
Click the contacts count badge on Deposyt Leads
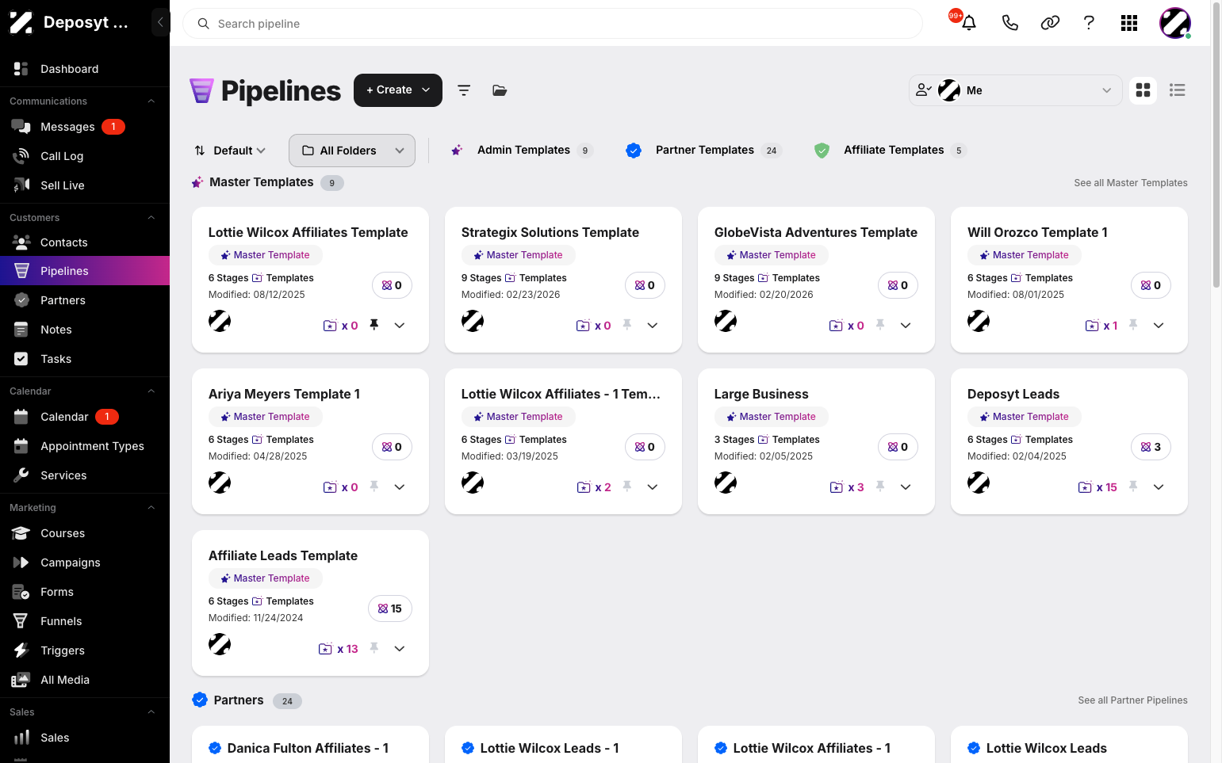click(1151, 447)
